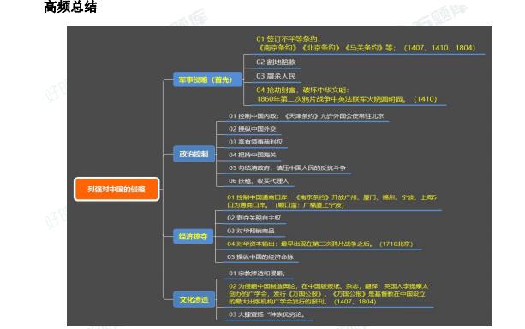Click the 04 把持中国海关 item
Screen dimensions: 525x329
pos(253,155)
